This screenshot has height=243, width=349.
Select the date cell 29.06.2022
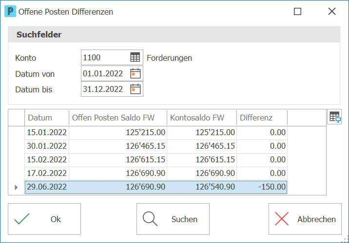(x=47, y=187)
